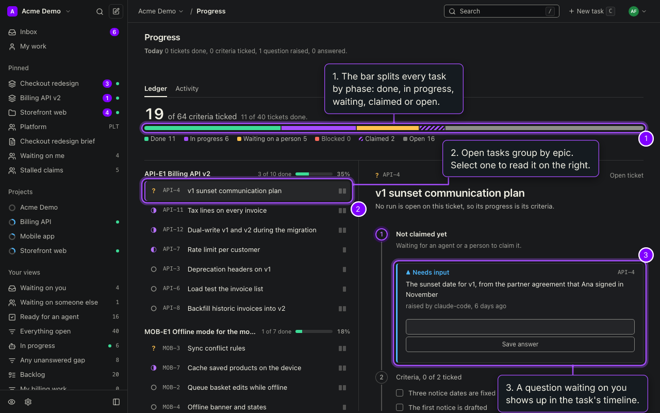
Task: Switch to the Activity tab
Action: click(x=187, y=89)
